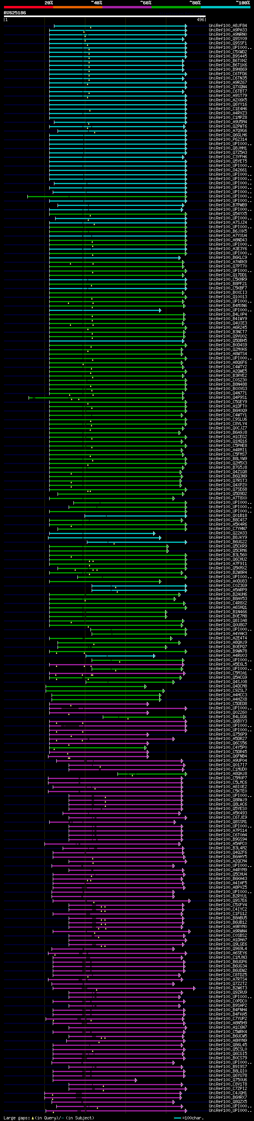The width and height of the screenshot is (254, 1121).
Task: Click the orange ~40% identity legend segment
Action: tap(78, 7)
